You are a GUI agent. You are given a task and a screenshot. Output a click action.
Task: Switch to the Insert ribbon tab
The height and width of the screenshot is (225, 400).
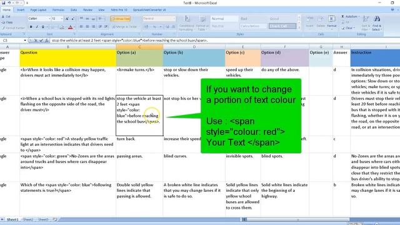coord(21,10)
